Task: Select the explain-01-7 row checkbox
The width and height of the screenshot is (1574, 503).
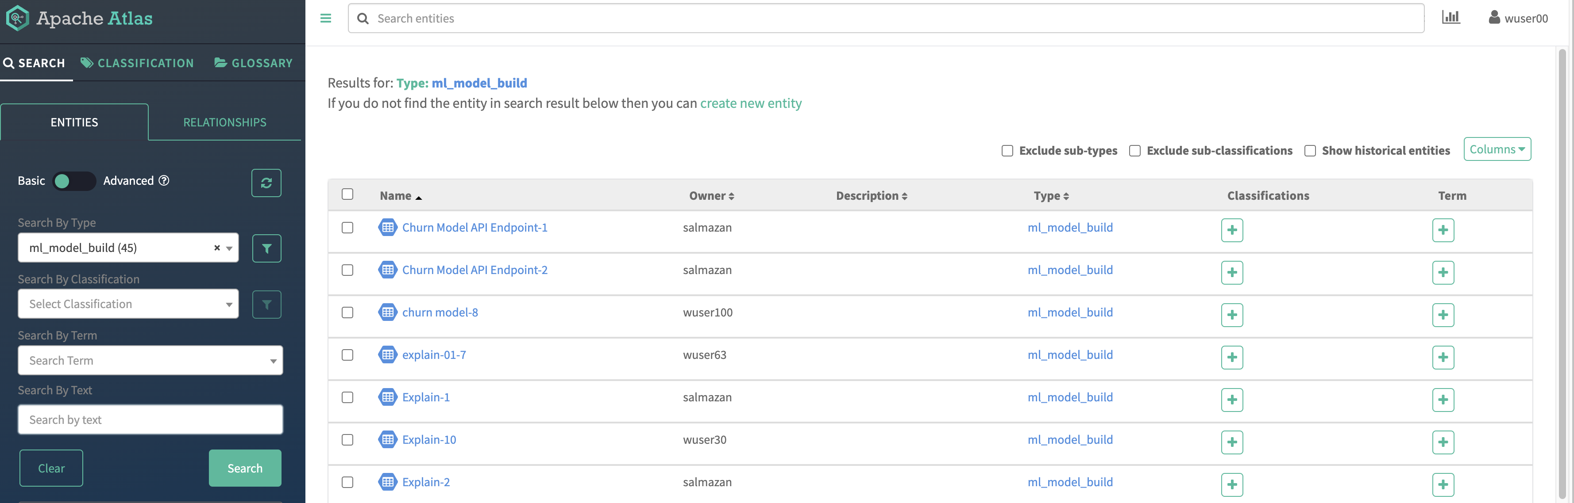Action: point(347,354)
